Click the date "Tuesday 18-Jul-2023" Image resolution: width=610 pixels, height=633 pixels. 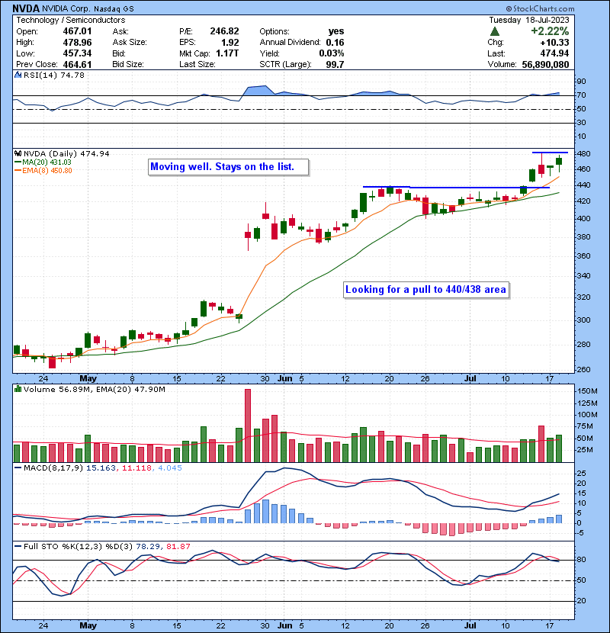point(529,20)
